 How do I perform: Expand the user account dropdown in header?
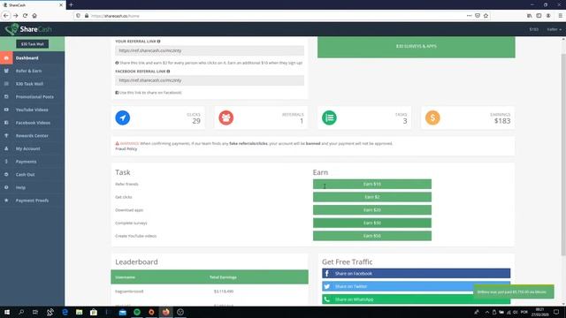point(554,29)
